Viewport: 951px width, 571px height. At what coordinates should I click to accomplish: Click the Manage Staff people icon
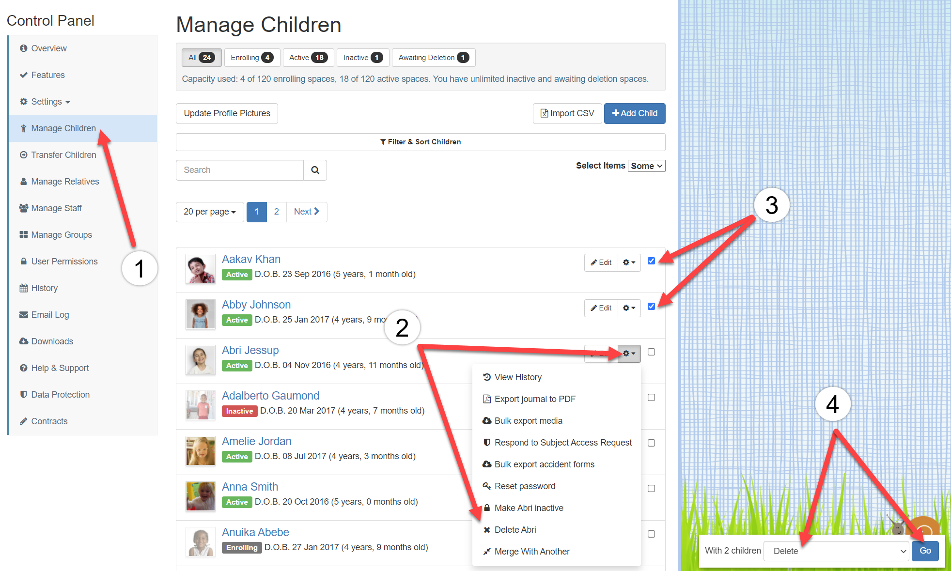point(24,208)
